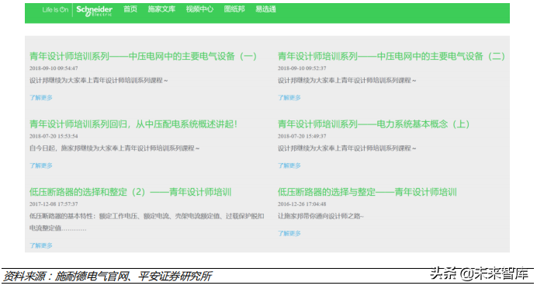Image resolution: width=537 pixels, height=289 pixels.
Task: Open 易选通 in the navigation bar
Action: pyautogui.click(x=265, y=9)
